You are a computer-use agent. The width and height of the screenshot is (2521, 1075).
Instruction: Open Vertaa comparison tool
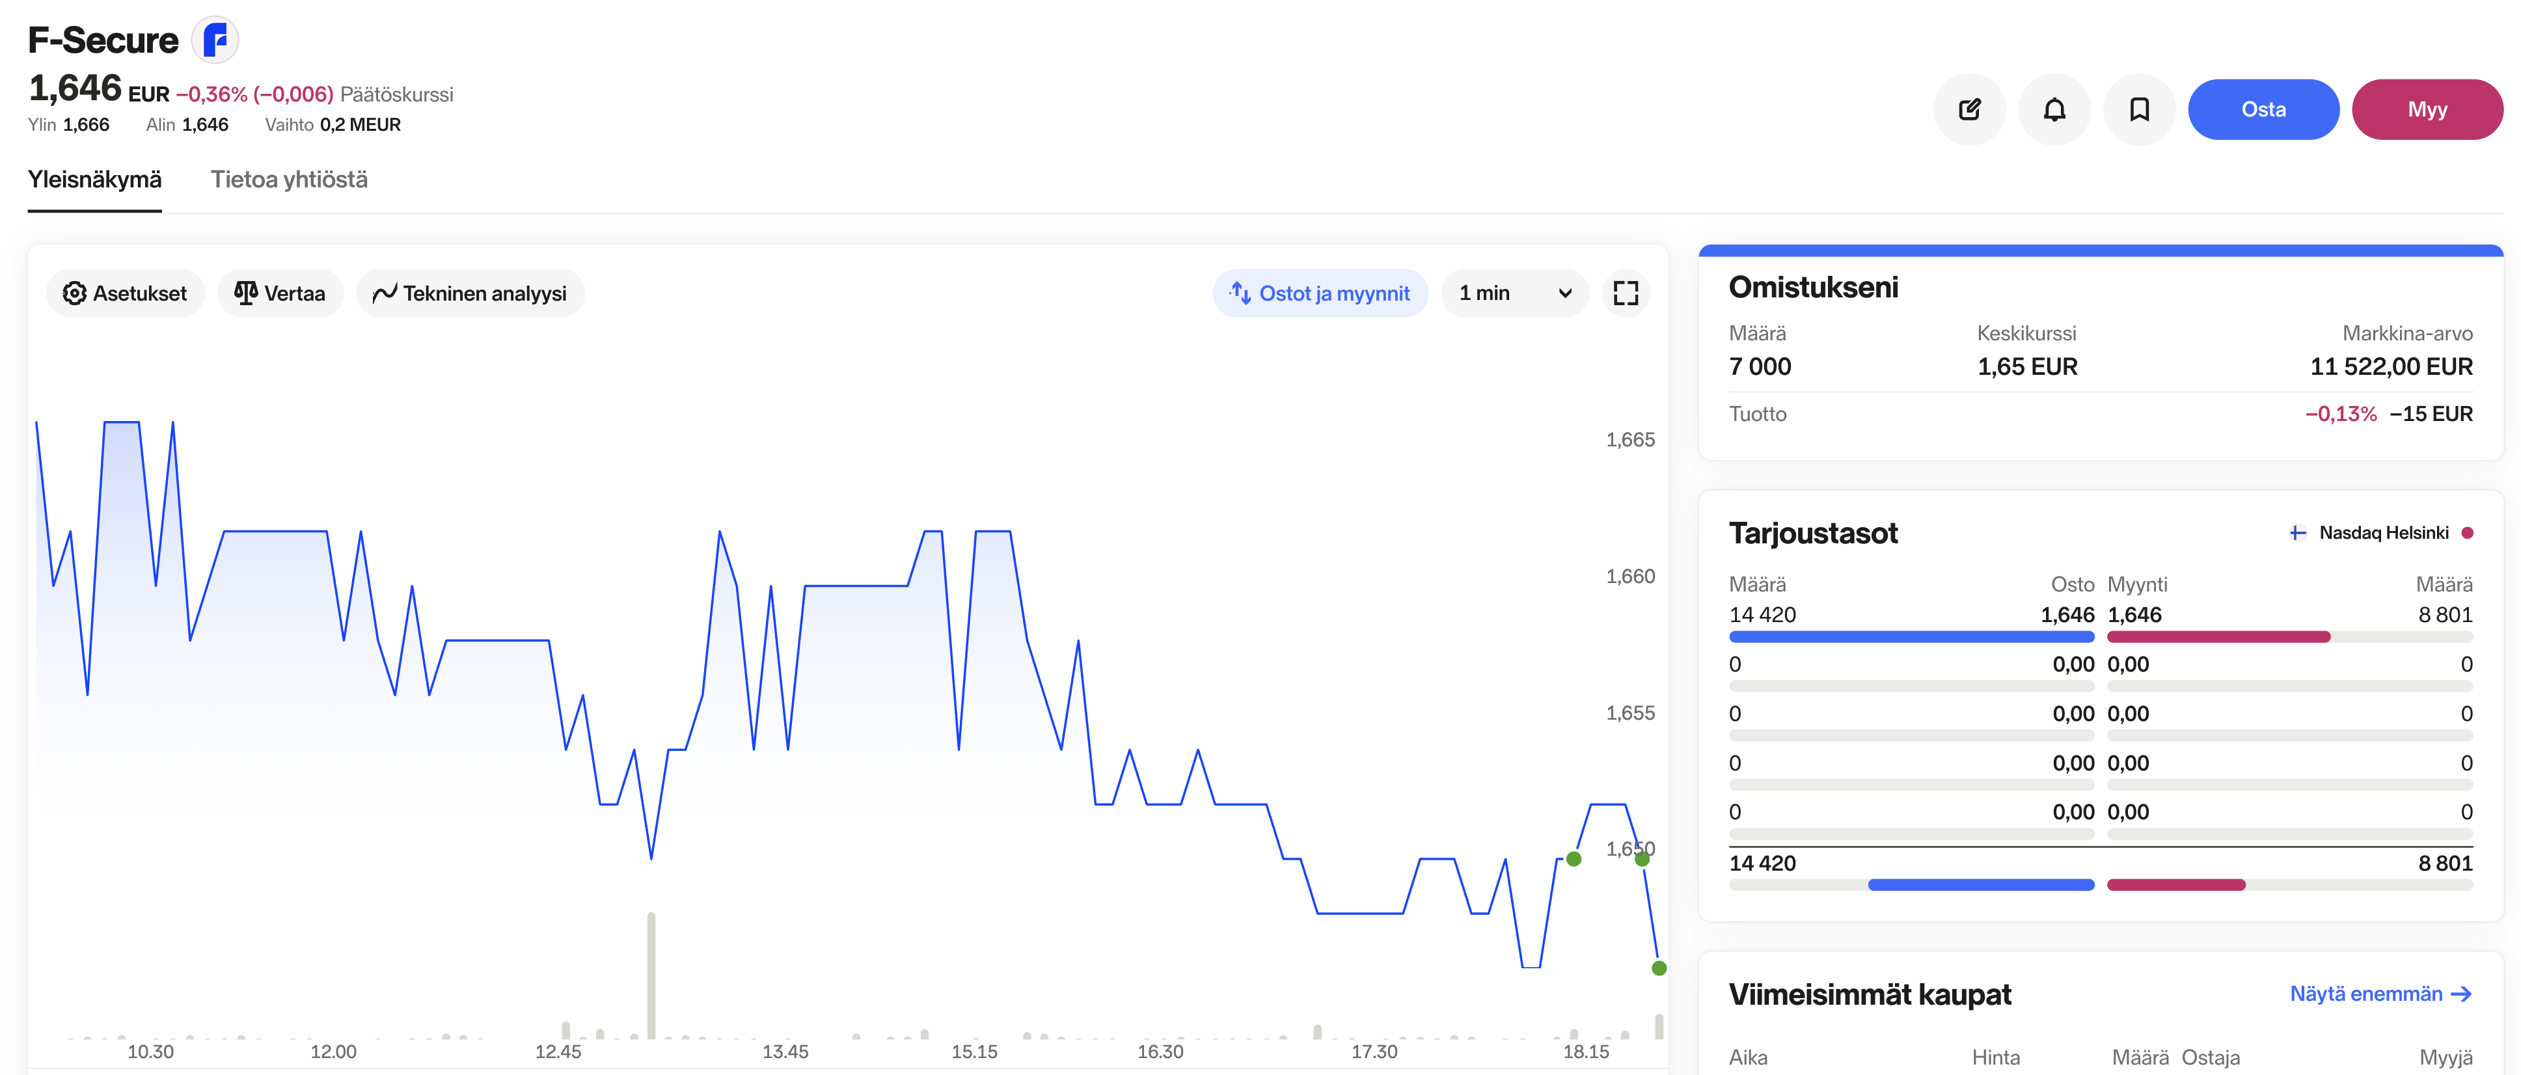[280, 293]
